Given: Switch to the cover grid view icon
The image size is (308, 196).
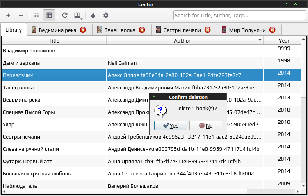Looking at the screenshot, I should 37,15.
